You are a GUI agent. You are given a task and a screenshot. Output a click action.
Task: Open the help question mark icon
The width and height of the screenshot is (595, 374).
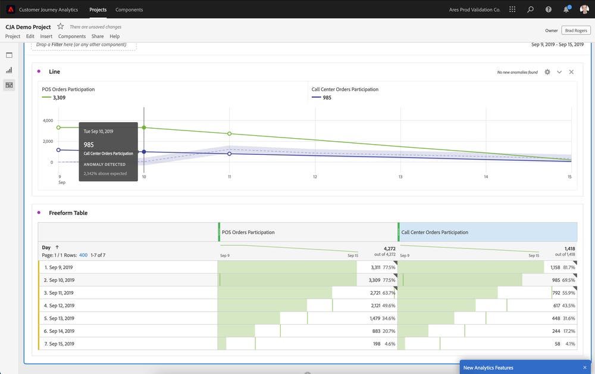click(x=548, y=10)
